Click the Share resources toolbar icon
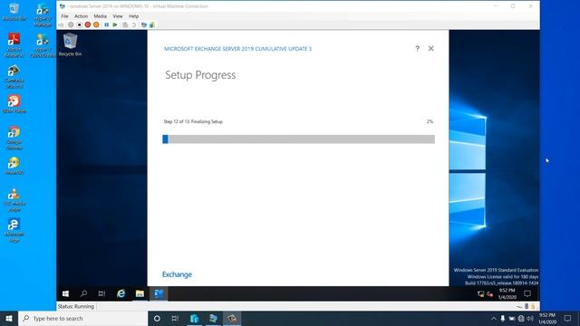This screenshot has width=580, height=326. tap(151, 24)
